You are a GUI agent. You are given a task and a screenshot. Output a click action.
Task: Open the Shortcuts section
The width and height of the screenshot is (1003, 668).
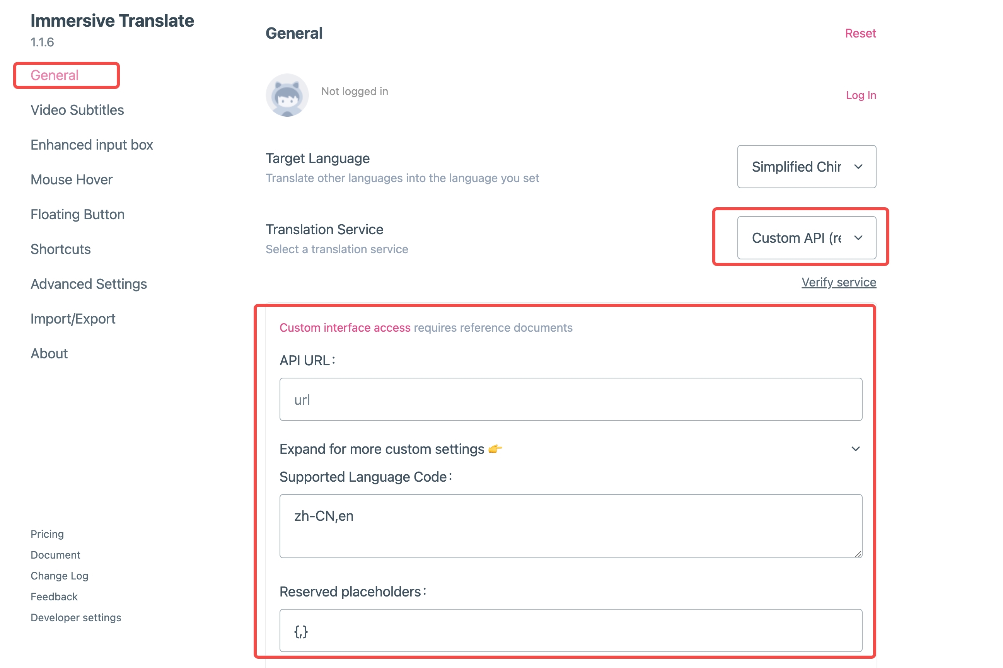click(x=60, y=249)
